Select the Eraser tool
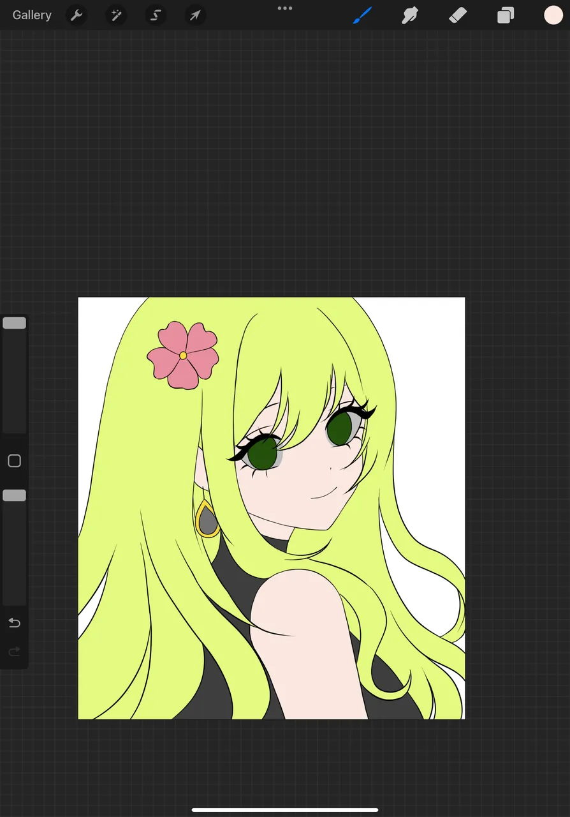Screen dimensions: 570x817 458,15
